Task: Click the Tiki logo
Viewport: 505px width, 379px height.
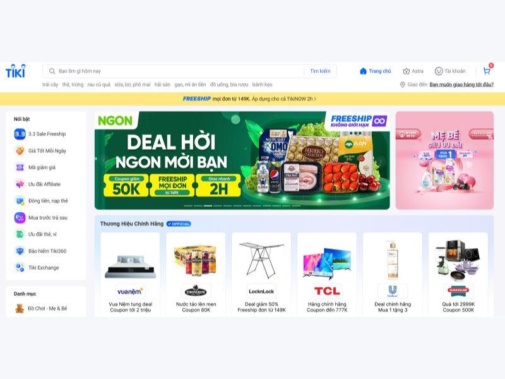Action: (15, 71)
